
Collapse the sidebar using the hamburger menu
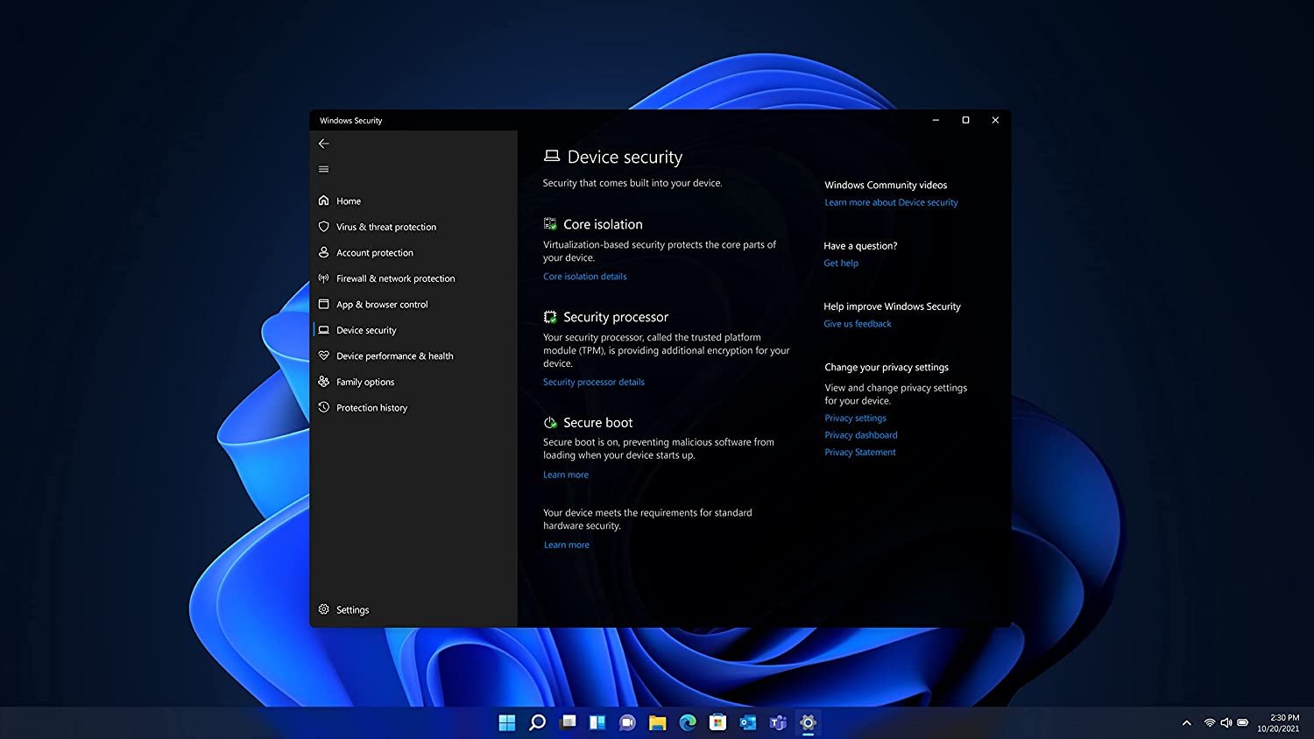[x=324, y=168]
